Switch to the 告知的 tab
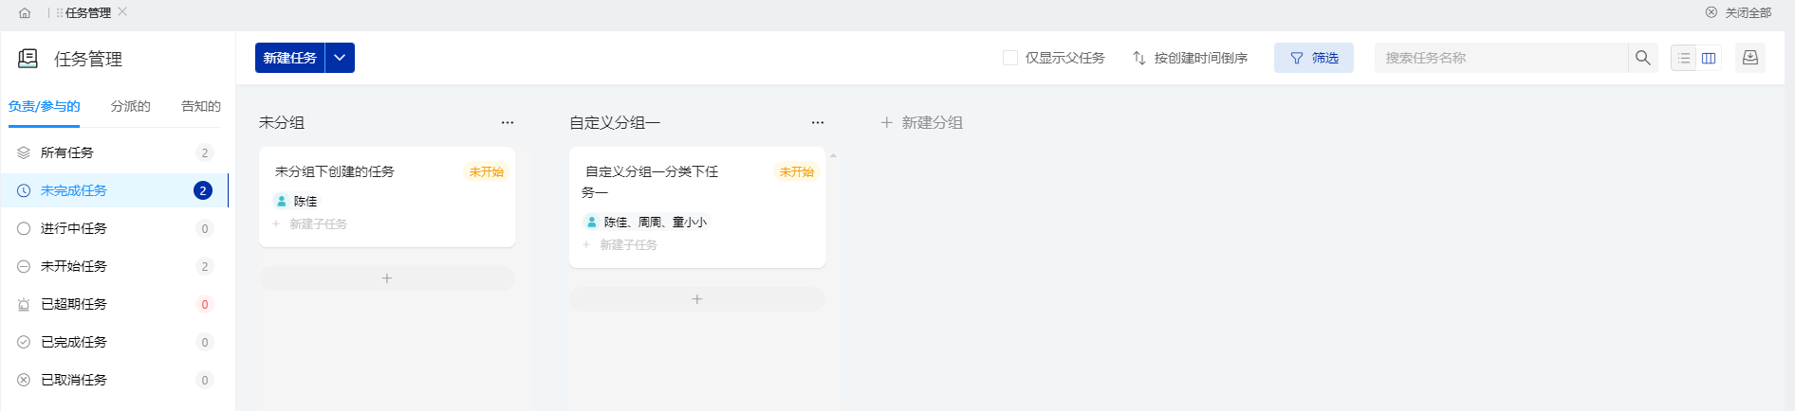1795x411 pixels. (x=201, y=106)
